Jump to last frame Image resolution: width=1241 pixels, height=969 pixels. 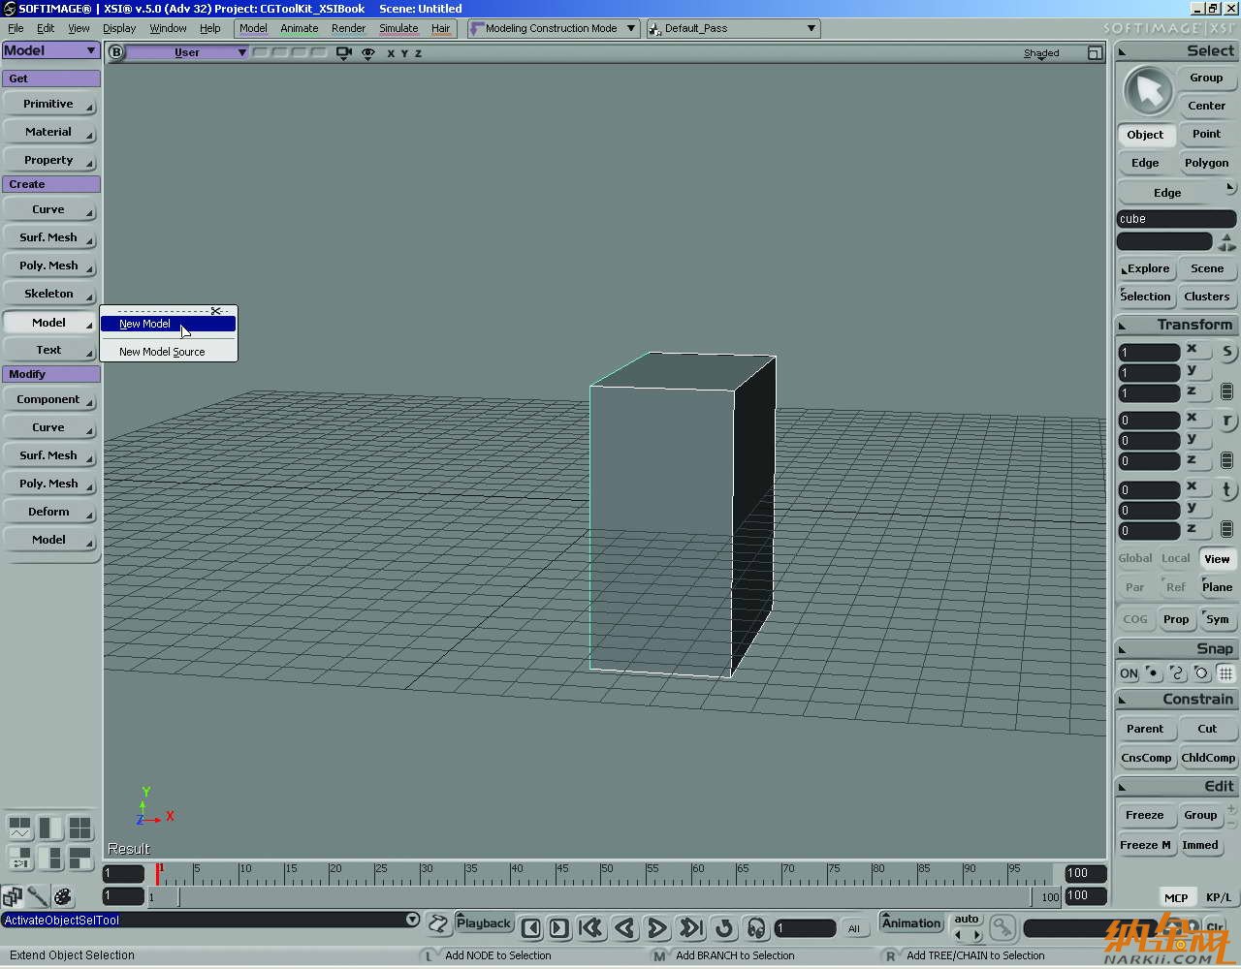point(690,928)
